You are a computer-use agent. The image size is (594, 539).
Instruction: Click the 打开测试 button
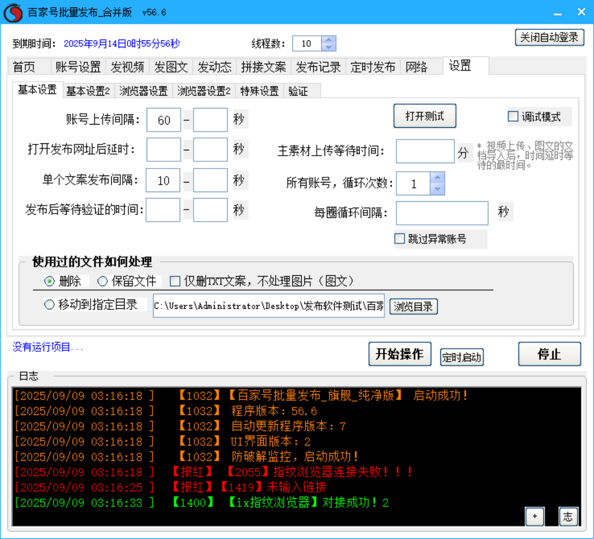tap(424, 116)
